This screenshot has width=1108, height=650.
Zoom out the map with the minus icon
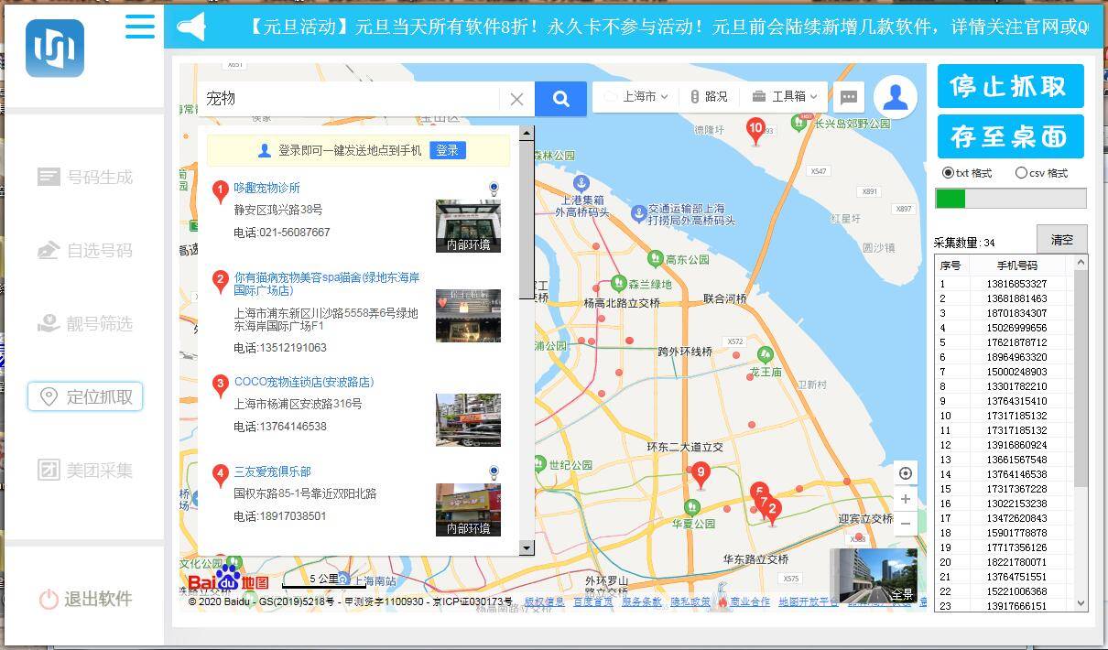point(906,523)
